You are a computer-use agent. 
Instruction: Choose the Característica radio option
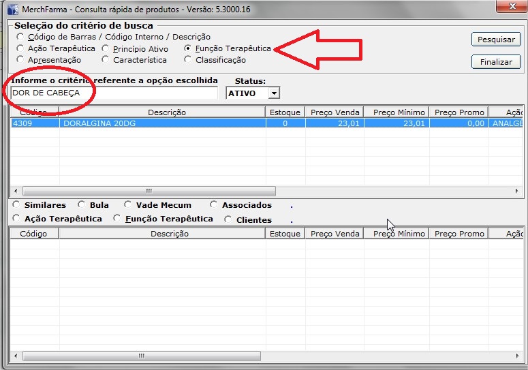coord(106,61)
